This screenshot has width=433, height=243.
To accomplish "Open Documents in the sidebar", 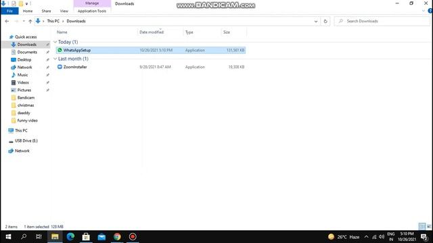I will click(27, 52).
